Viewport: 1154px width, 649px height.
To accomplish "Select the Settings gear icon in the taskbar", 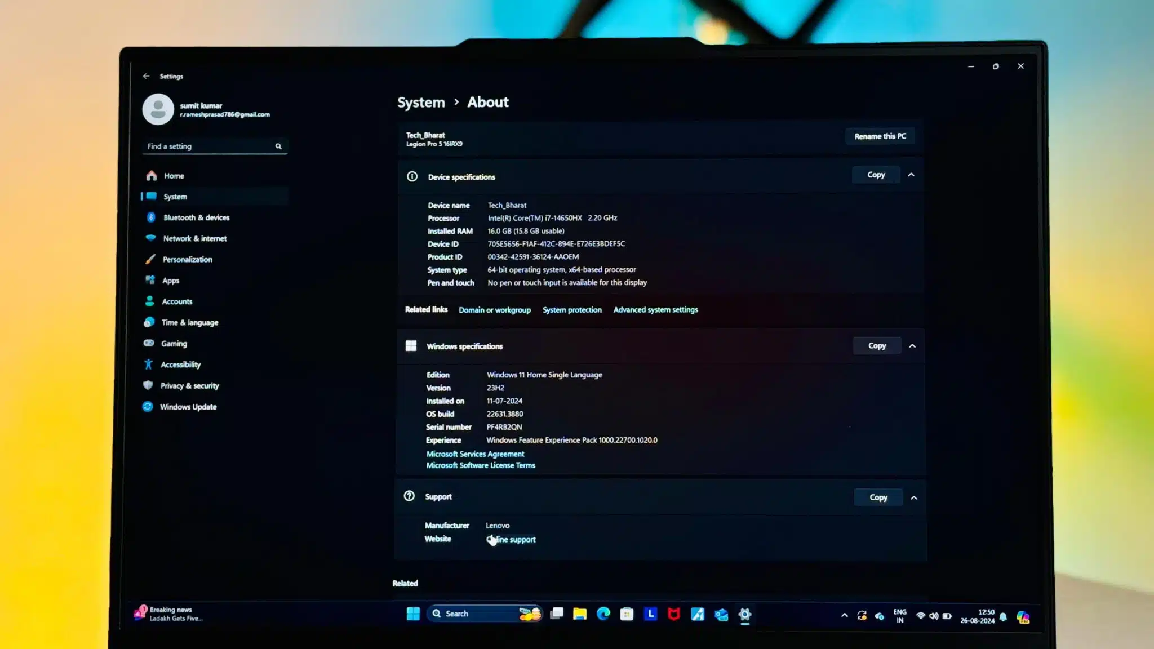I will pos(744,615).
